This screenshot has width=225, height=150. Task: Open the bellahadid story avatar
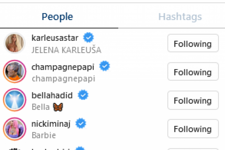[15, 100]
